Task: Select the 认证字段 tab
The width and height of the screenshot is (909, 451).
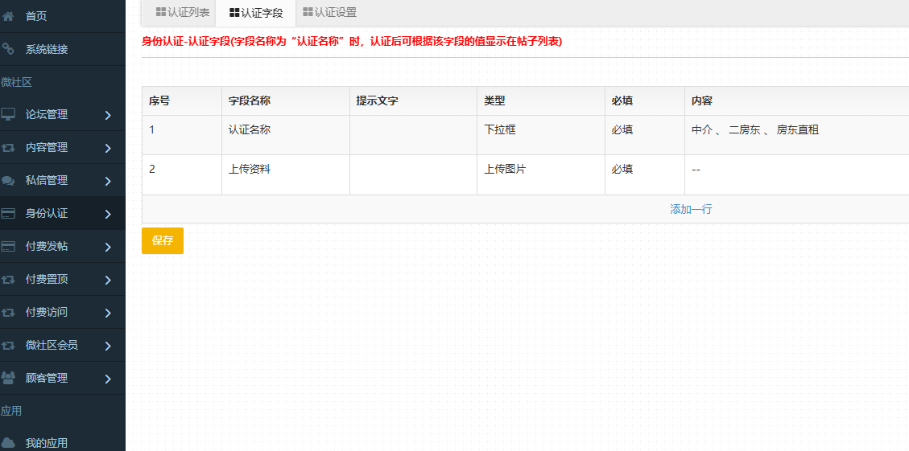Action: click(256, 13)
